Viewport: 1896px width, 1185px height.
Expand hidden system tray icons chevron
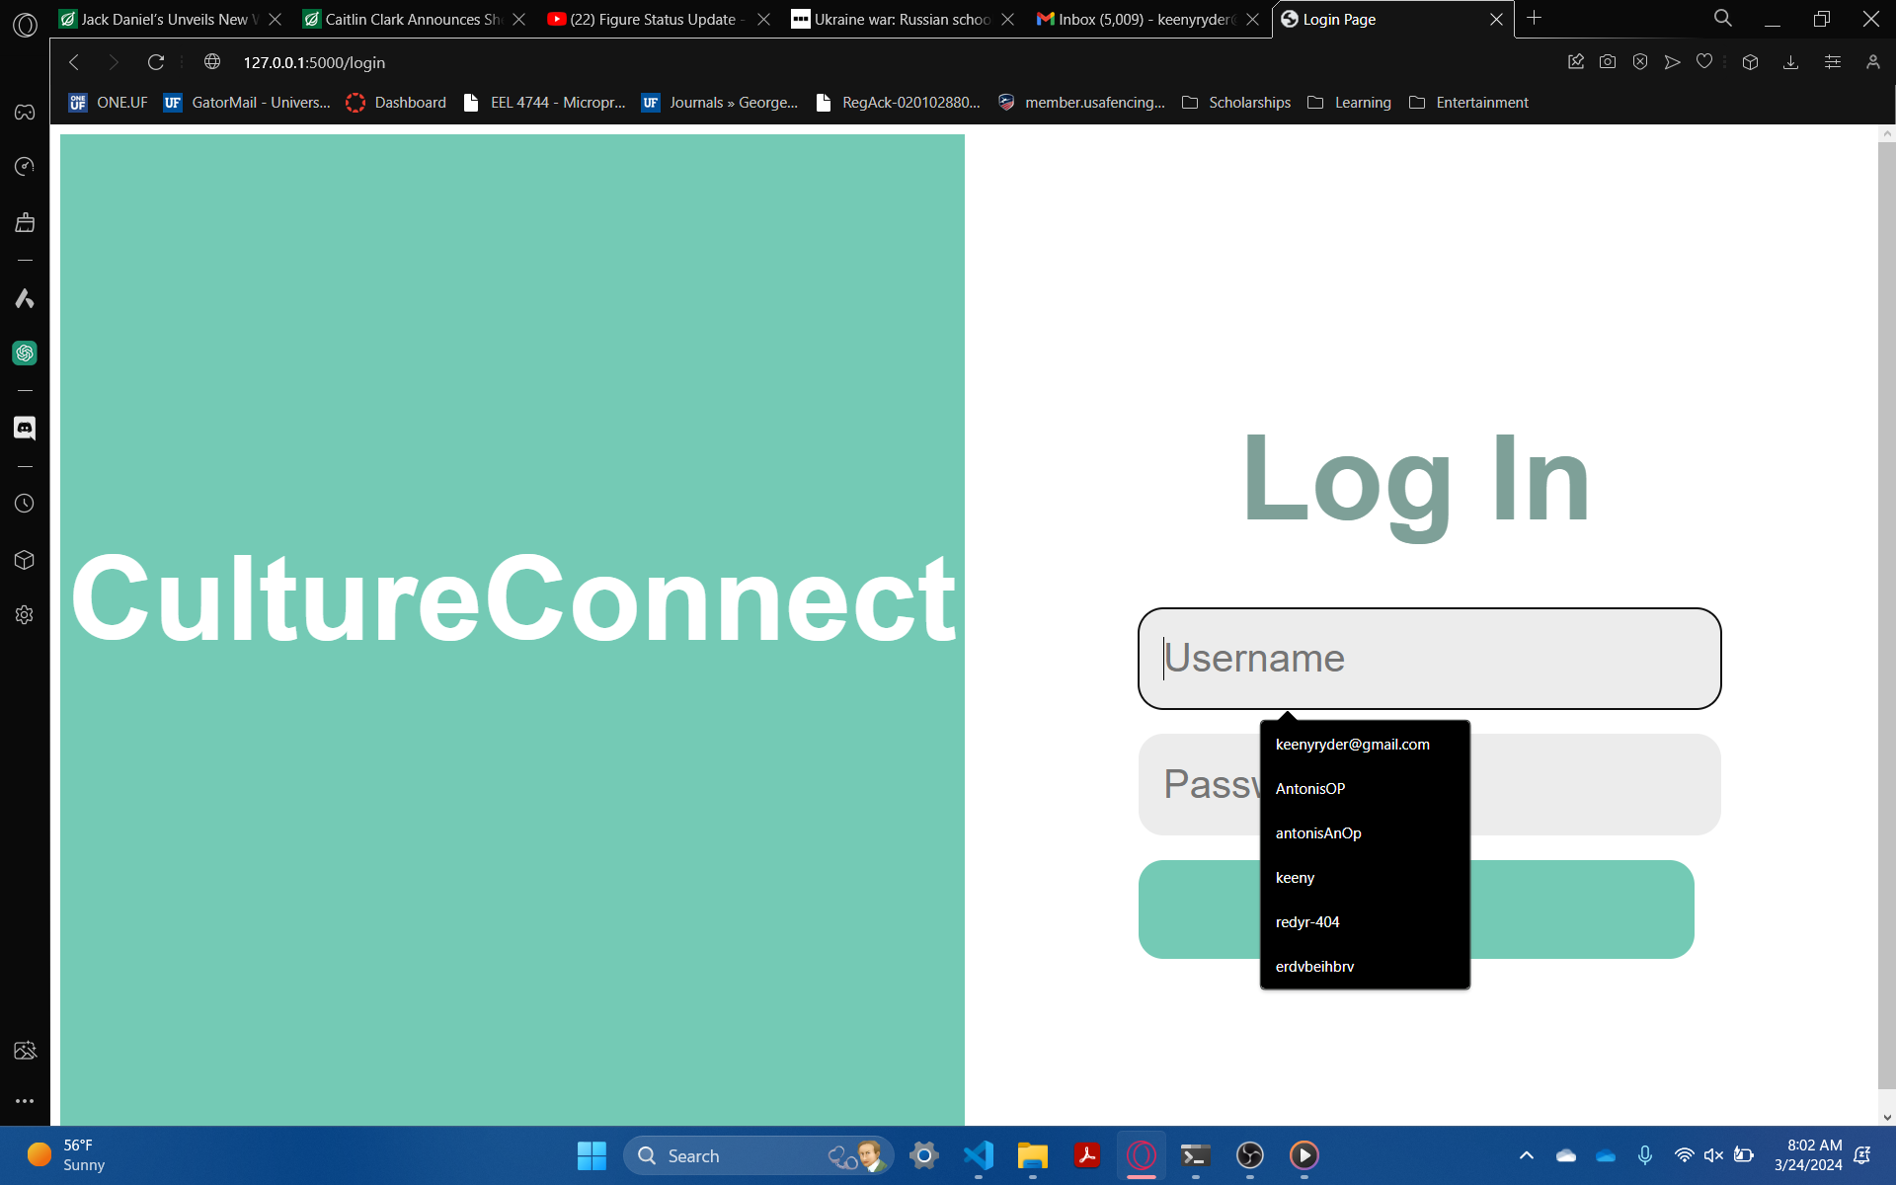tap(1526, 1155)
